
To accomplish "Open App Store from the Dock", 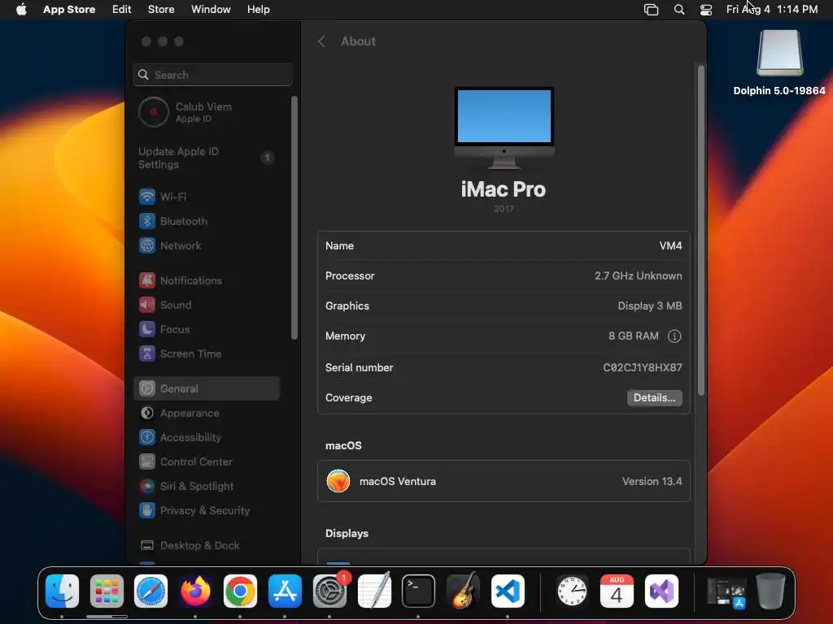I will coord(285,591).
